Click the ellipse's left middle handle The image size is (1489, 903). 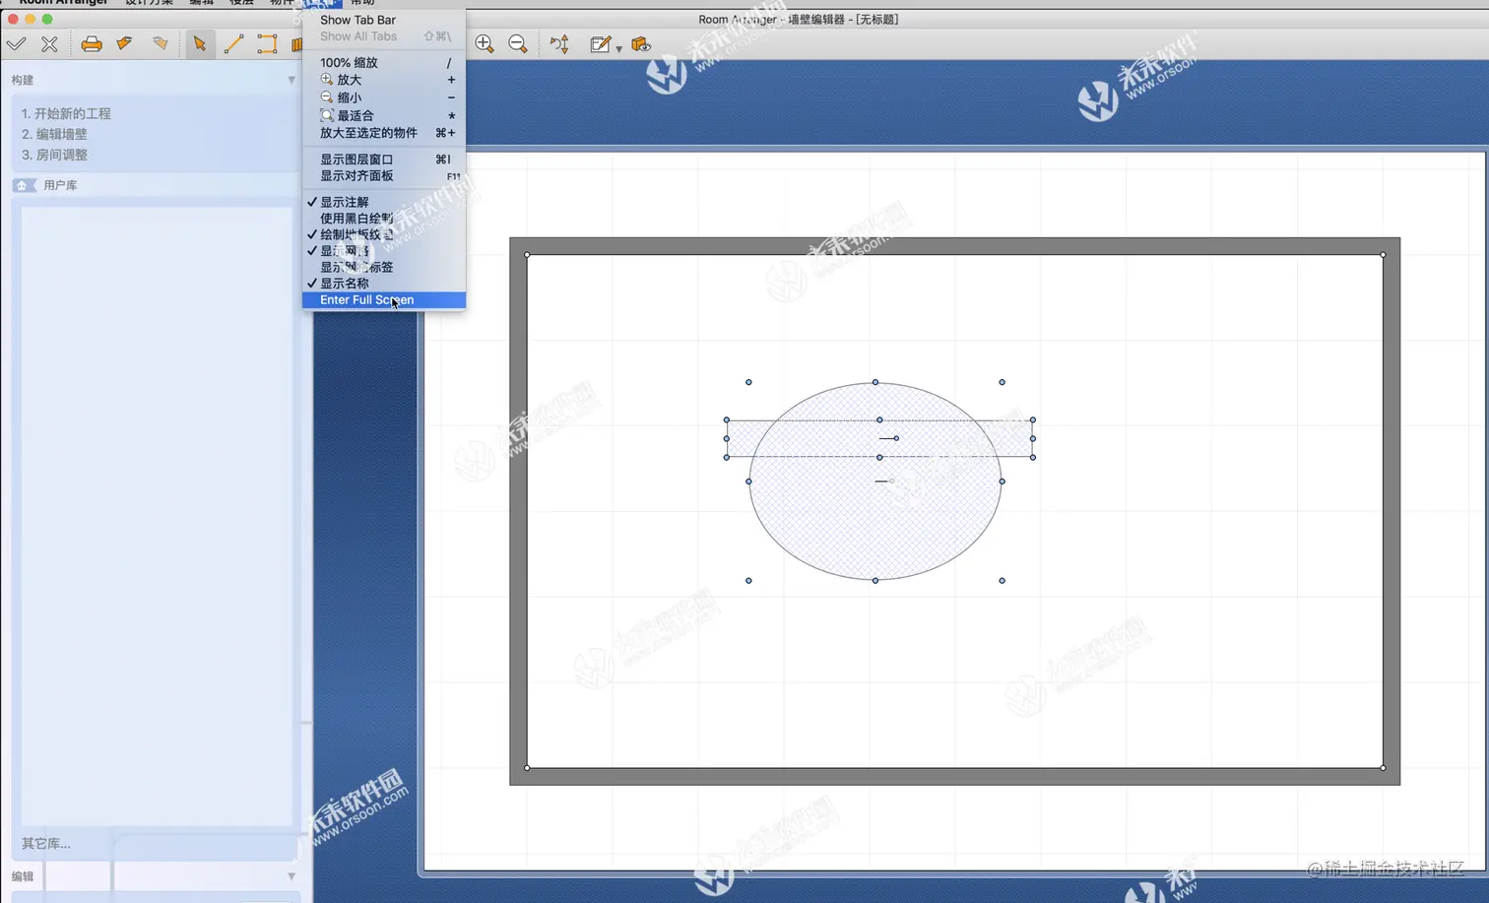(748, 482)
